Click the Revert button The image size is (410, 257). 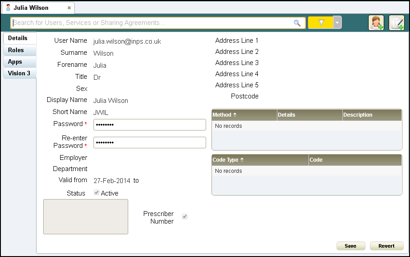click(386, 246)
